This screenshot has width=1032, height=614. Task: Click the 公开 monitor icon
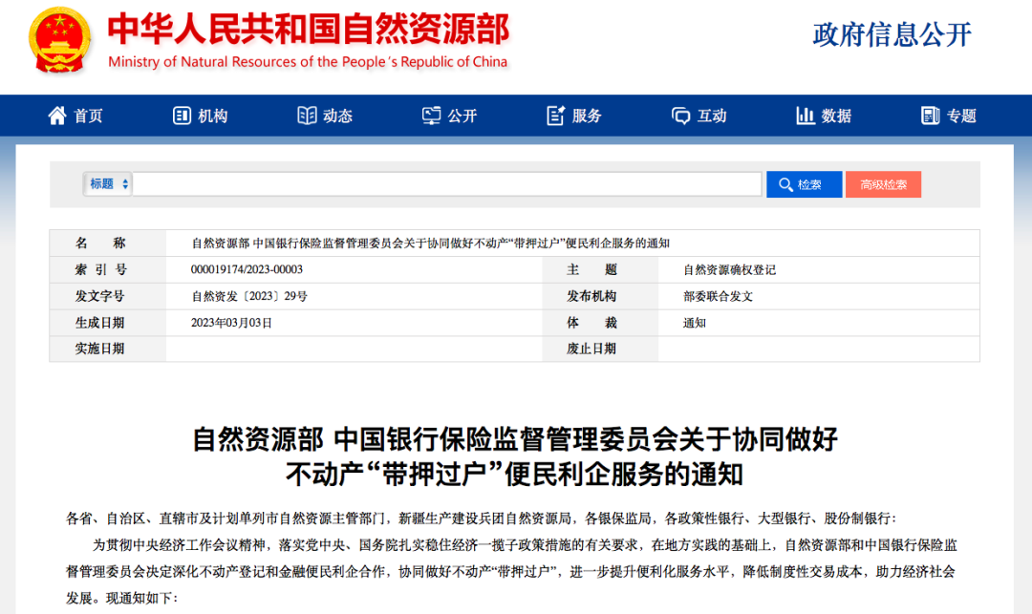(x=431, y=115)
